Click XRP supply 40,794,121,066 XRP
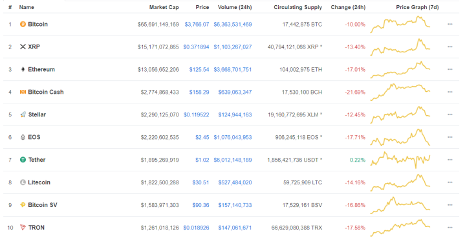The height and width of the screenshot is (238, 476). pyautogui.click(x=295, y=47)
